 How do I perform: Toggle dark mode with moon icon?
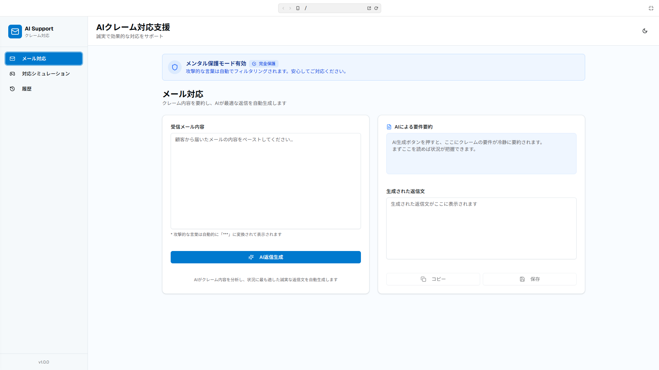645,31
